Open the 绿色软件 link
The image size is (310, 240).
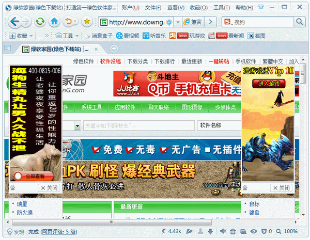click(x=83, y=61)
